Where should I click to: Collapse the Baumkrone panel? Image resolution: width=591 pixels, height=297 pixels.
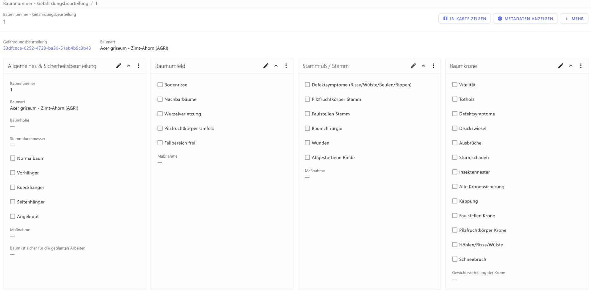pos(571,66)
